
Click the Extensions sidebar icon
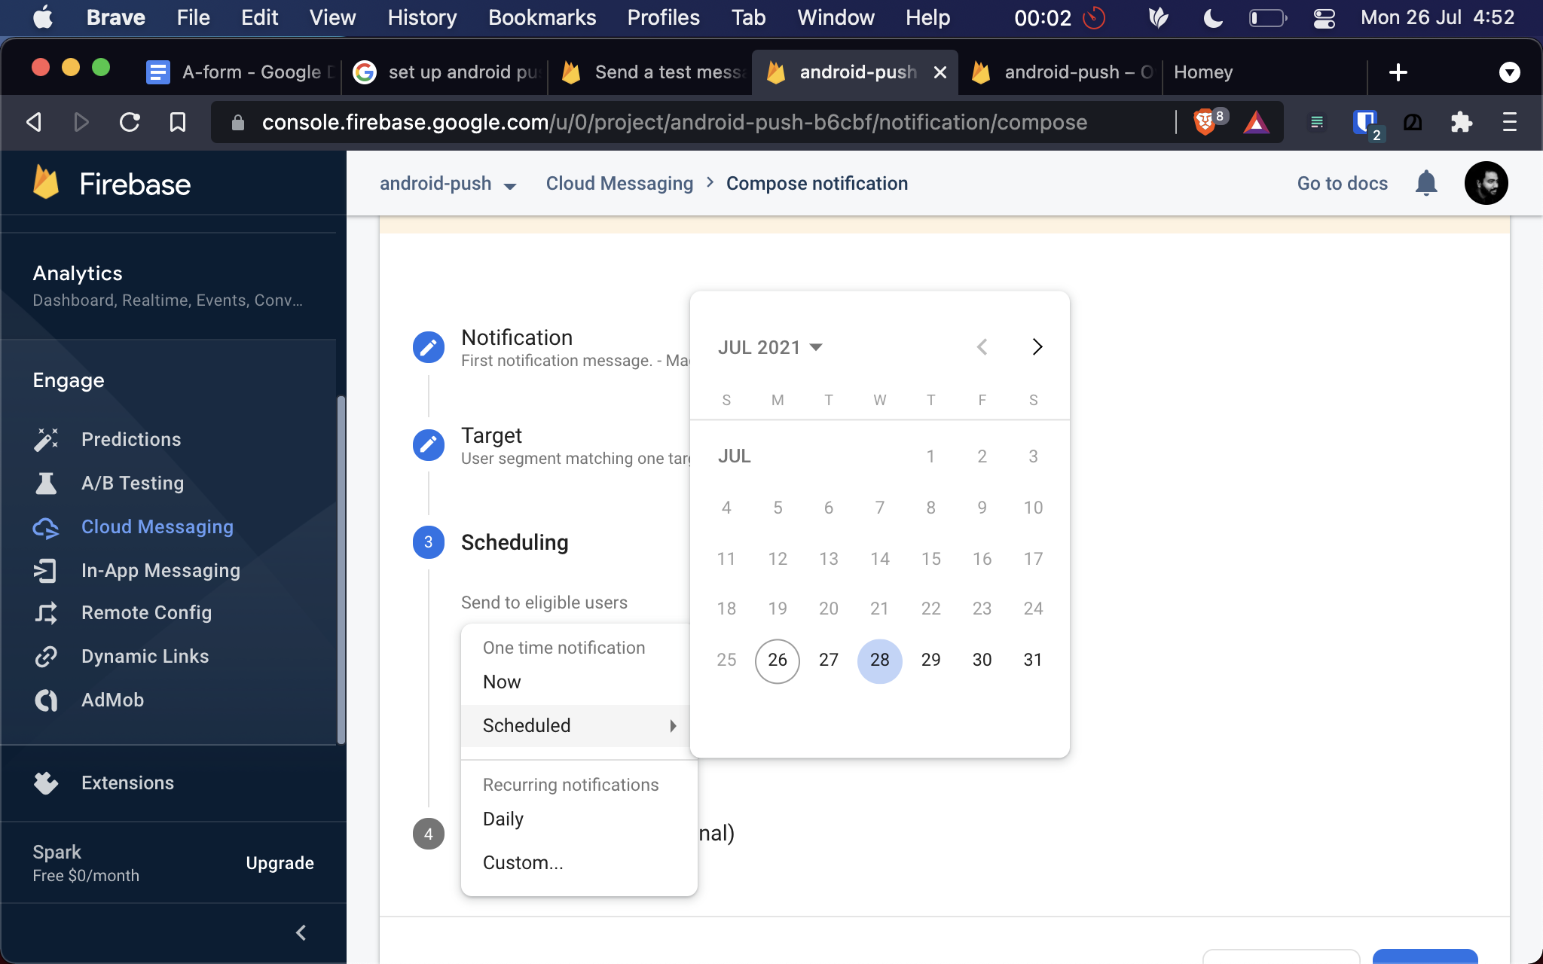click(44, 781)
